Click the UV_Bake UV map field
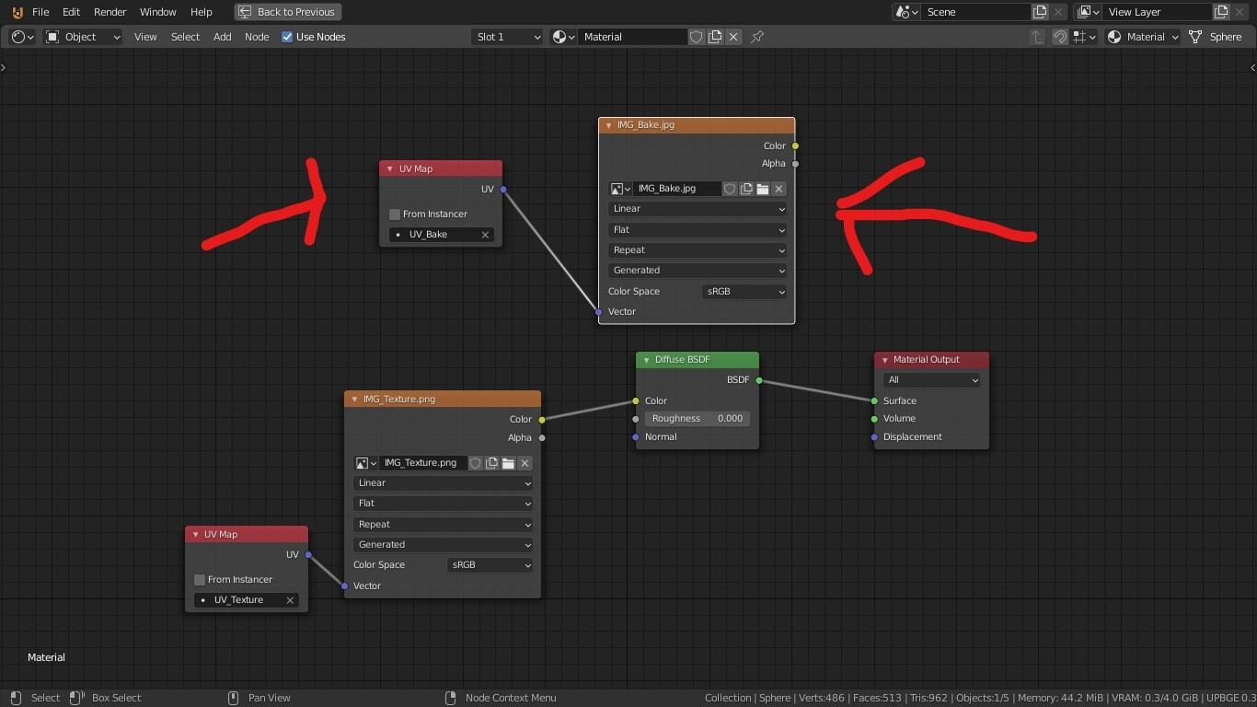Viewport: 1257px width, 707px height. click(x=441, y=235)
